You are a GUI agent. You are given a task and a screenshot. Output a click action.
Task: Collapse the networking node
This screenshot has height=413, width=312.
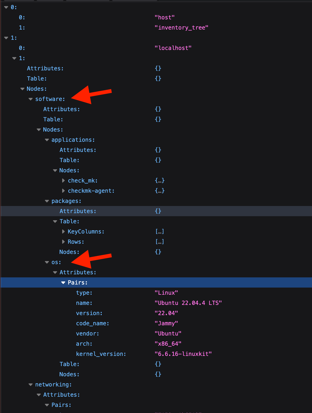point(31,385)
